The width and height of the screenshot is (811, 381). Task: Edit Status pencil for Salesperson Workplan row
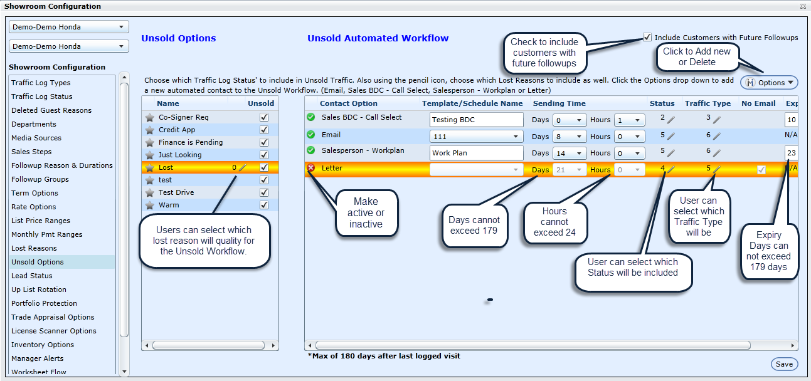(x=671, y=152)
